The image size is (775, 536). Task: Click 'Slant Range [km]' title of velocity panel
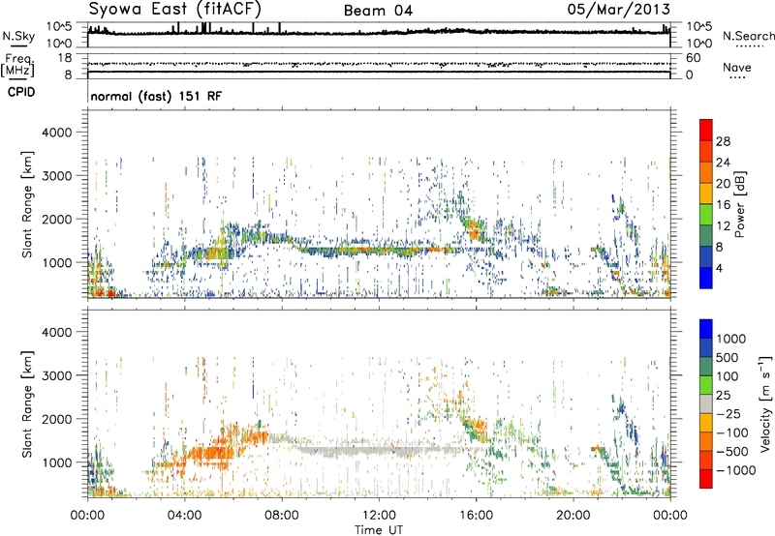pos(28,404)
